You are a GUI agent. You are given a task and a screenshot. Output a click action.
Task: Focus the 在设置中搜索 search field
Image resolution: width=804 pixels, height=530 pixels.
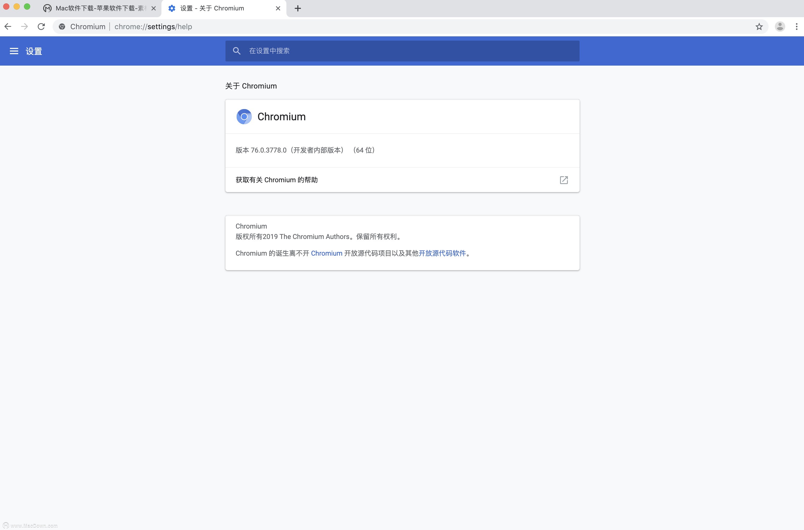pyautogui.click(x=402, y=51)
